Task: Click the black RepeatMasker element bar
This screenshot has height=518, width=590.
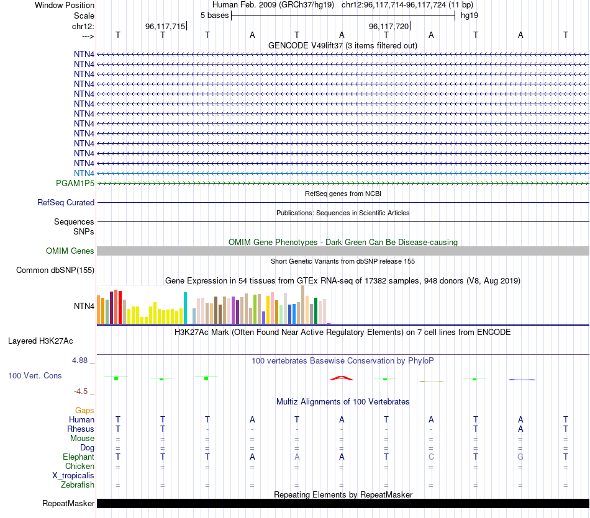Action: tap(343, 503)
